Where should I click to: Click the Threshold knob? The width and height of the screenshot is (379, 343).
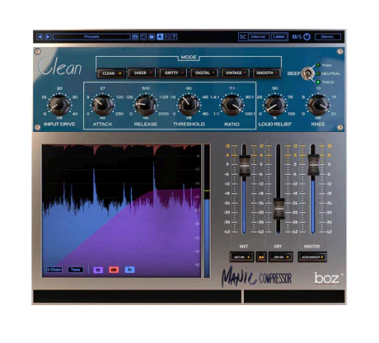click(189, 105)
